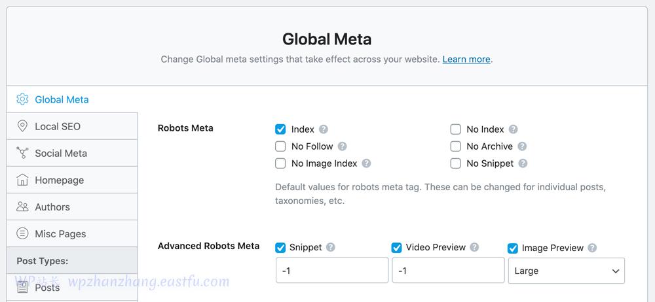This screenshot has height=302, width=655.
Task: Enable the No Archive checkbox
Action: tap(455, 146)
